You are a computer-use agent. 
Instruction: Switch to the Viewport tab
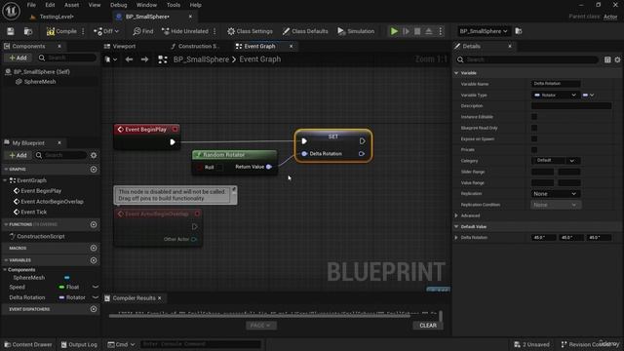click(x=124, y=46)
